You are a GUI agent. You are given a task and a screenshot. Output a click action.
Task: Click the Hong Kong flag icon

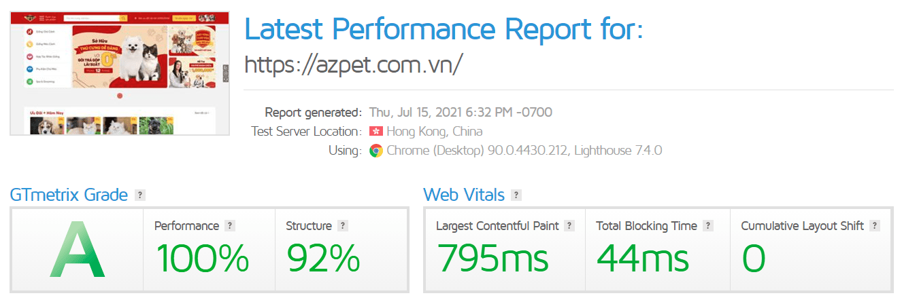[375, 131]
